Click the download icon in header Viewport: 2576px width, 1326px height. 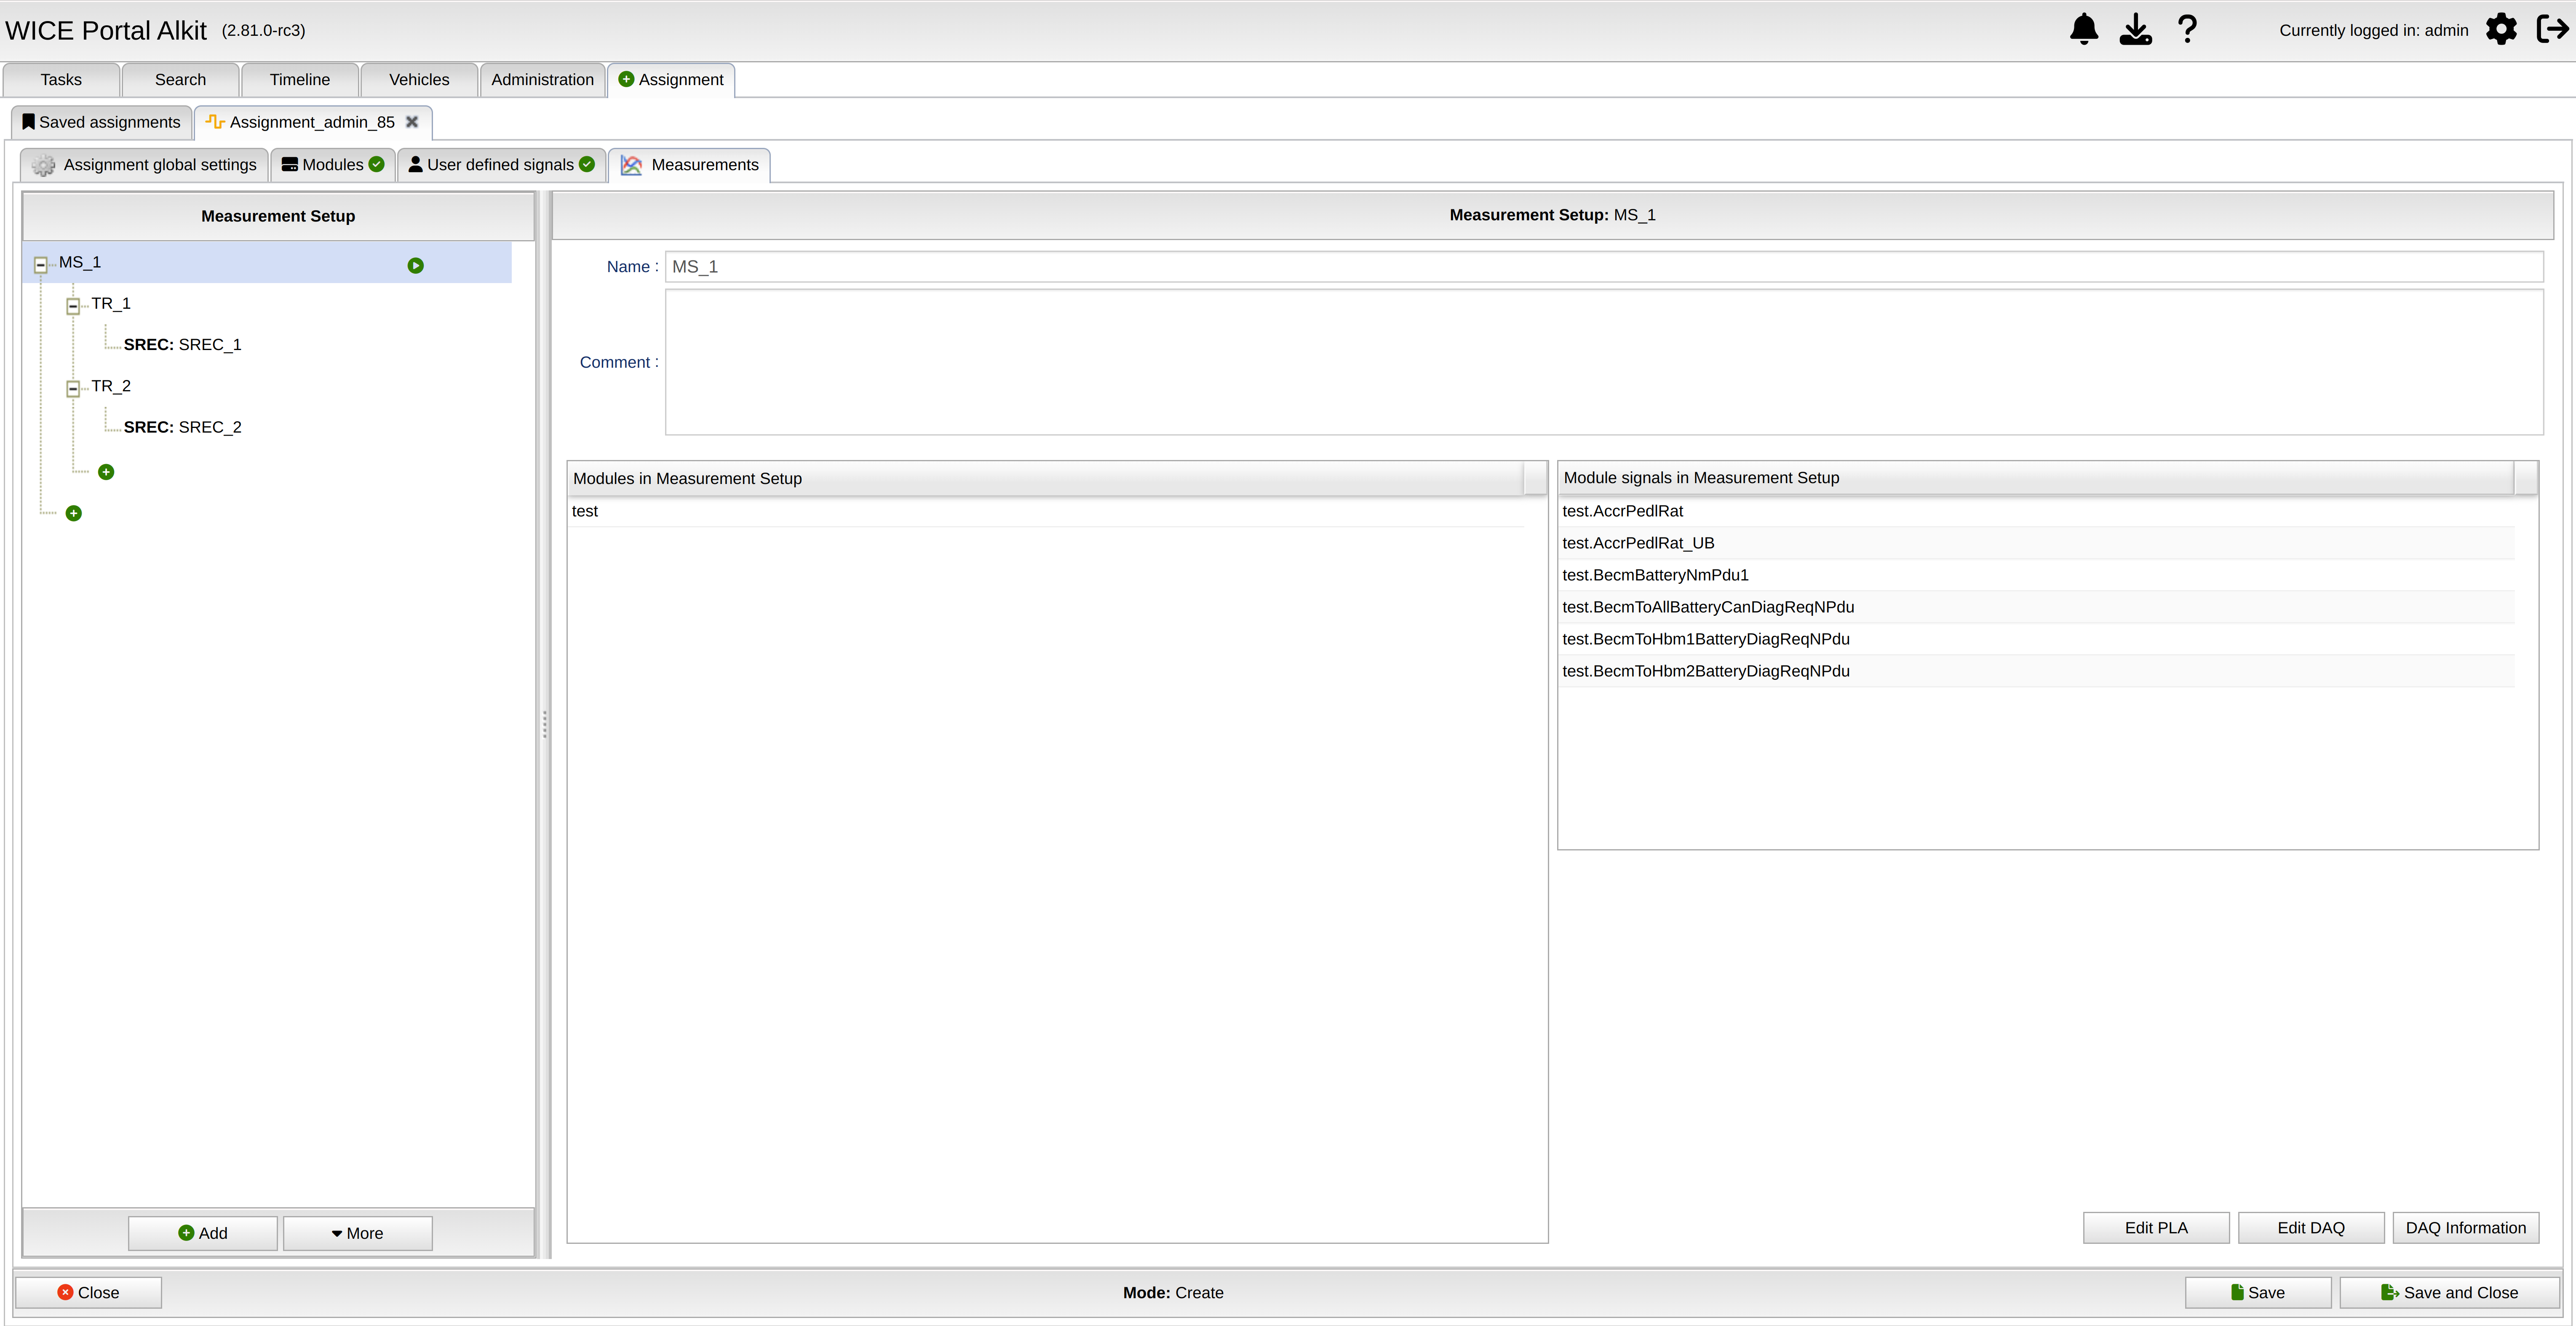[2135, 29]
